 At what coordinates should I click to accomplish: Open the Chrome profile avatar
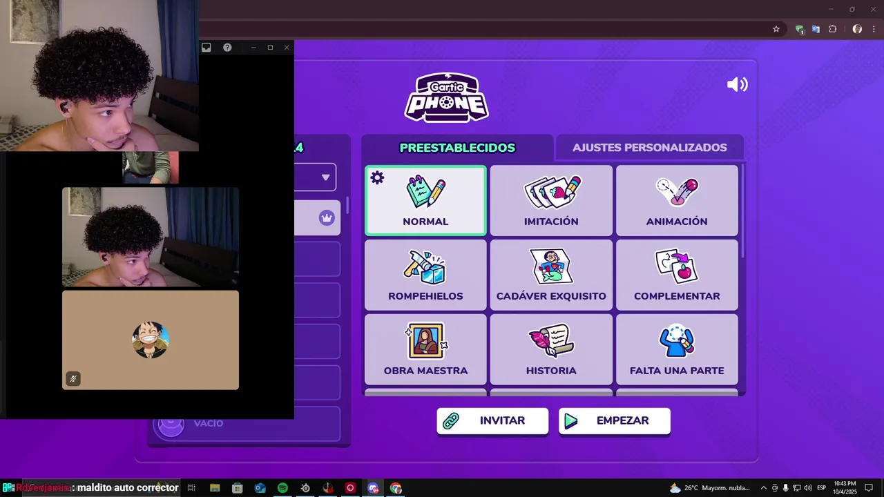pos(857,29)
